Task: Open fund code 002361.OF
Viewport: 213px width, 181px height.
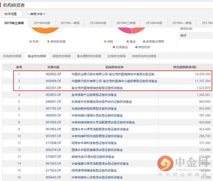Action: tap(53, 88)
